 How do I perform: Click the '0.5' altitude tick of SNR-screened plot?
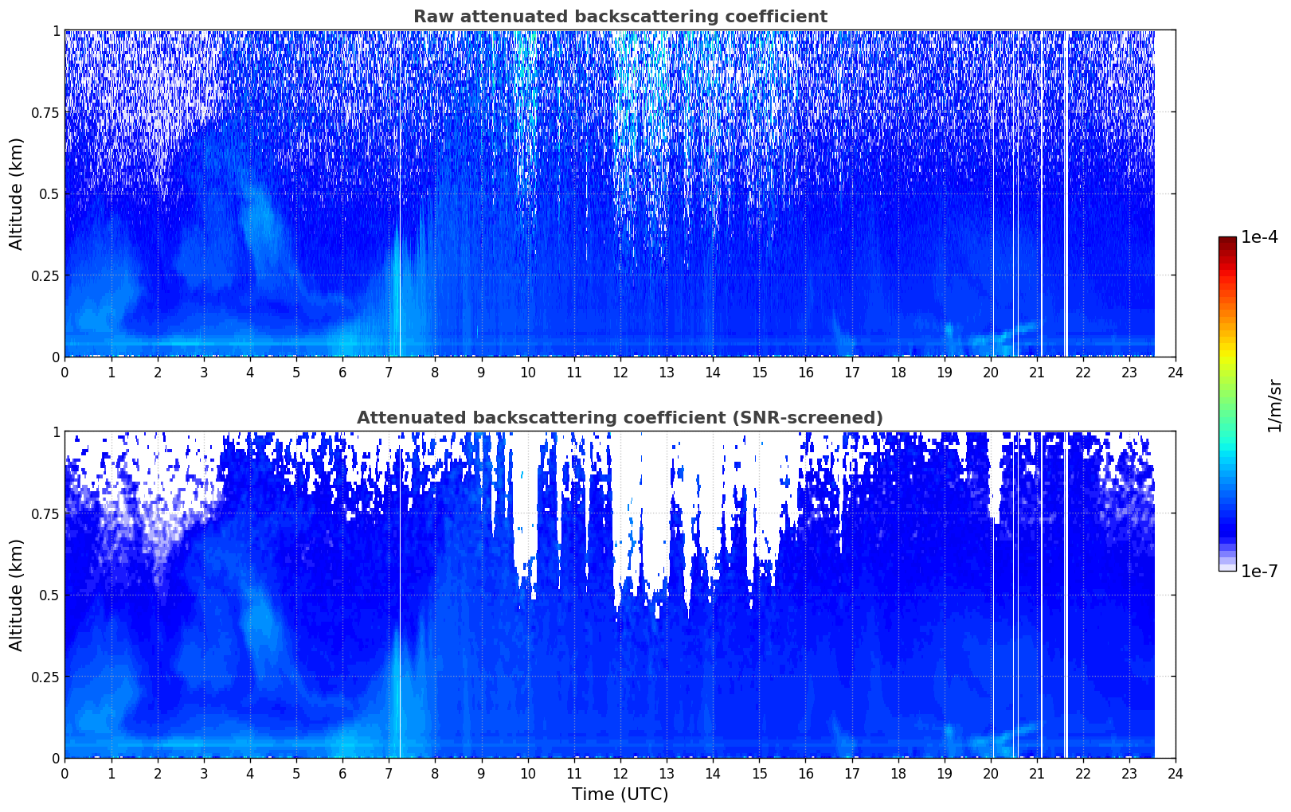(49, 595)
